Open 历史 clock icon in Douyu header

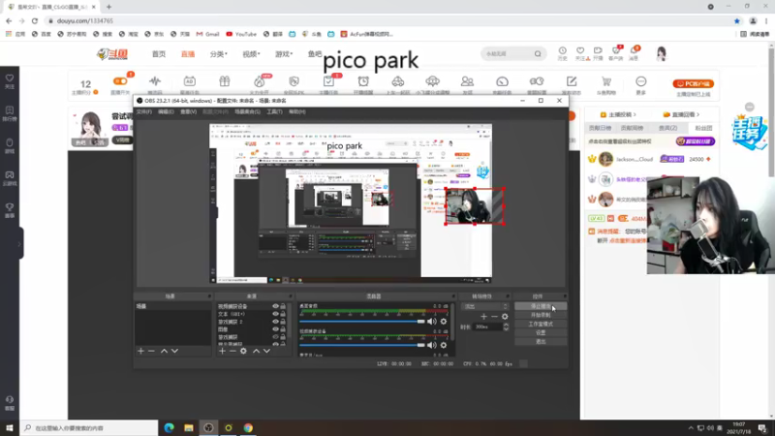coord(563,51)
